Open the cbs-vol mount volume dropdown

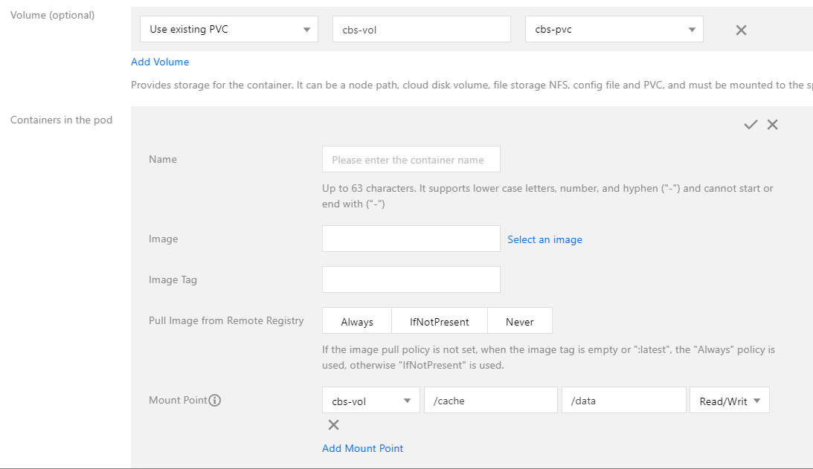tap(370, 401)
